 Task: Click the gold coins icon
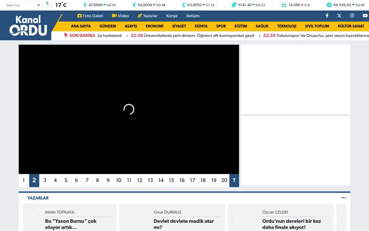(x=234, y=5)
